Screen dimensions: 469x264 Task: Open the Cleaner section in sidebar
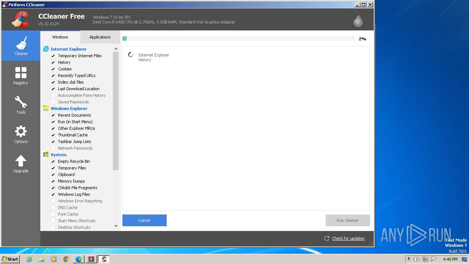(21, 46)
